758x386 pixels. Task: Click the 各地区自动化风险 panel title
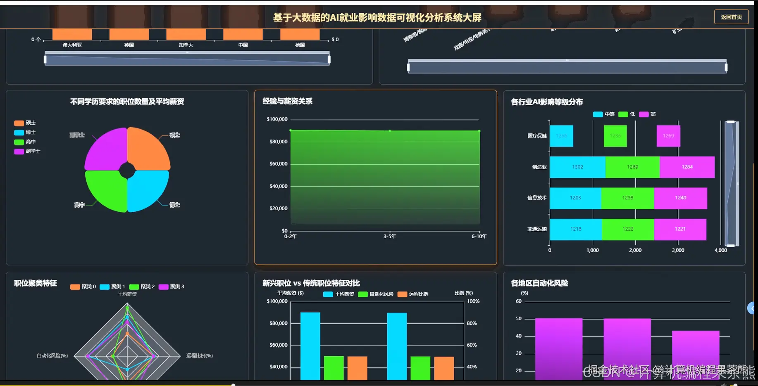[539, 283]
